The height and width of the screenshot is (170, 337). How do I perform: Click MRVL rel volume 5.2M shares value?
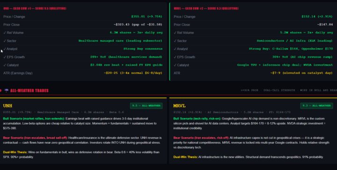307,33
